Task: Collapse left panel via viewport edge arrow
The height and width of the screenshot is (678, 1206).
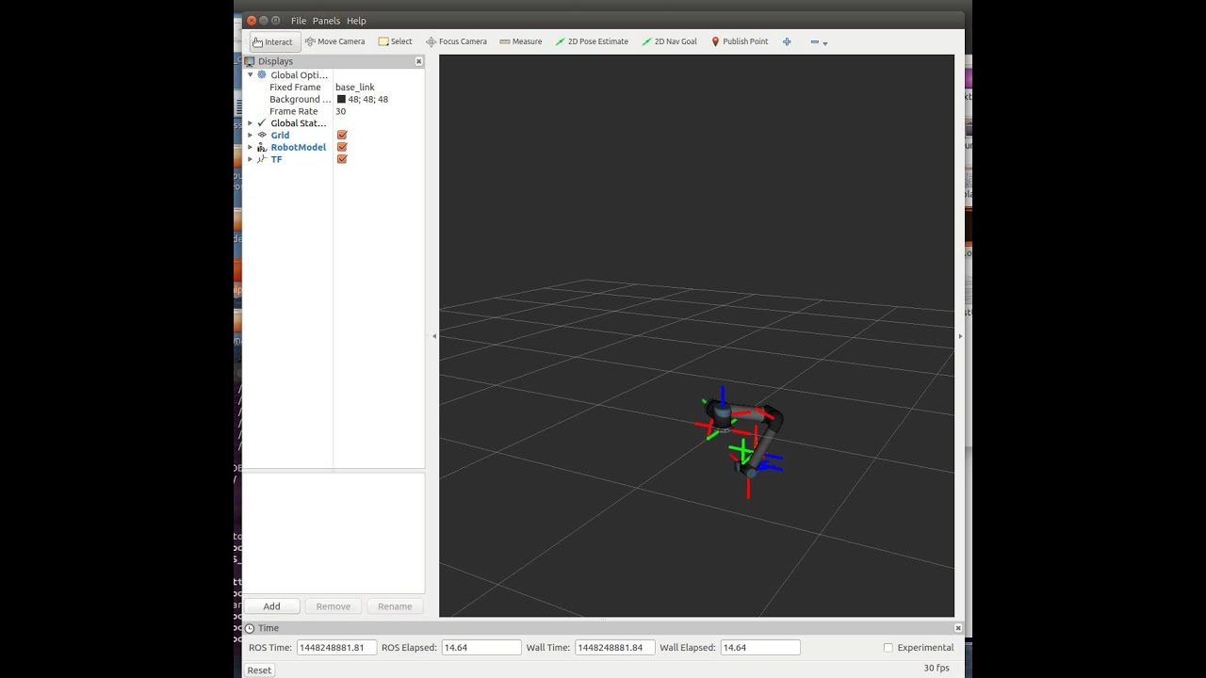Action: [434, 336]
